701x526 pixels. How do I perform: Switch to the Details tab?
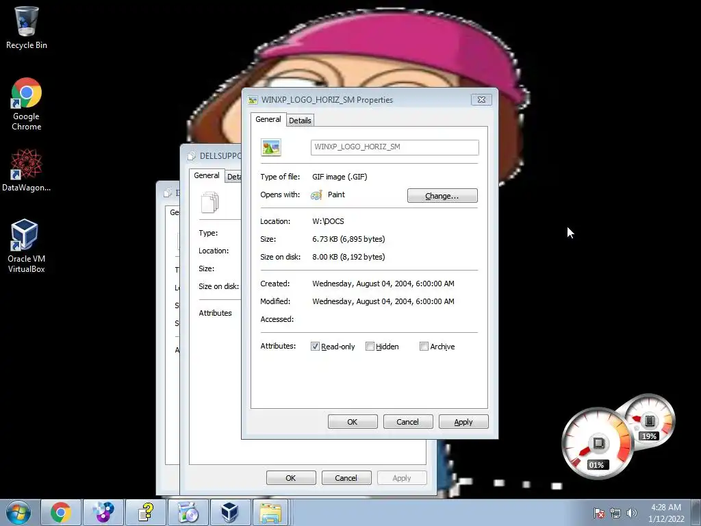(300, 121)
